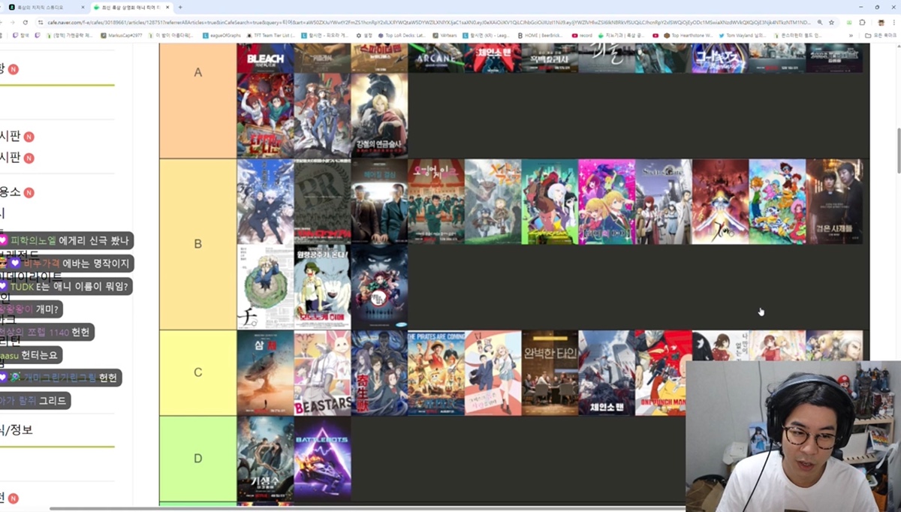Image resolution: width=901 pixels, height=512 pixels.
Task: Open a new tab with the plus button
Action: click(180, 8)
